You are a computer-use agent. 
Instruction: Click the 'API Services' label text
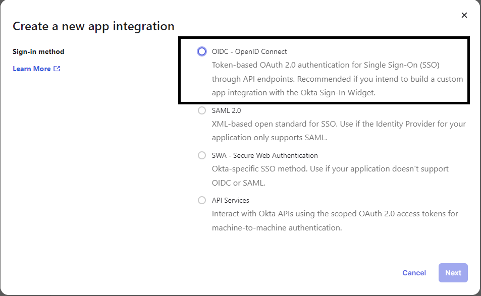pos(230,200)
